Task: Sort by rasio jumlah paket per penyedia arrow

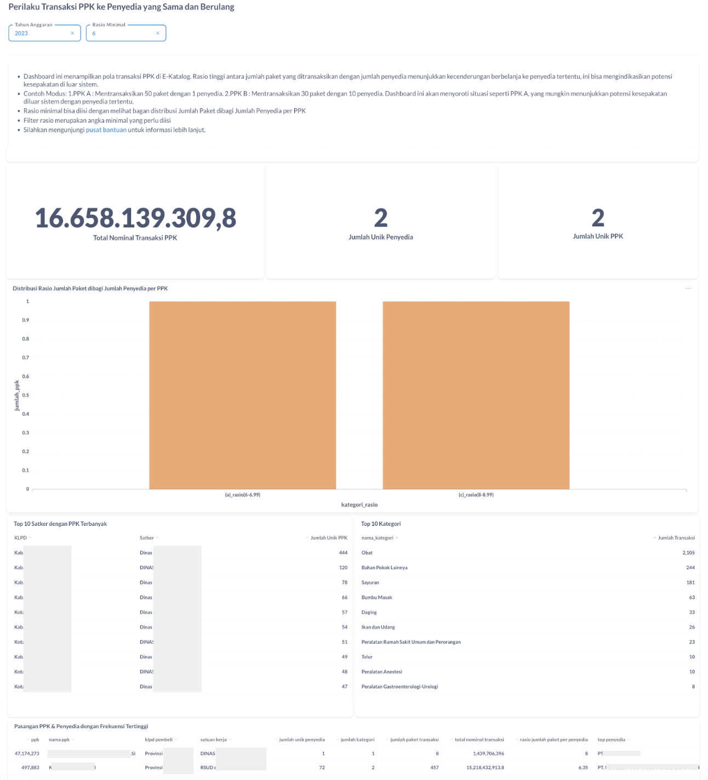Action: (517, 739)
